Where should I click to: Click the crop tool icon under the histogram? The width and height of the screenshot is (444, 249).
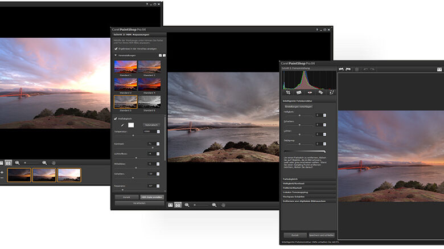point(288,92)
